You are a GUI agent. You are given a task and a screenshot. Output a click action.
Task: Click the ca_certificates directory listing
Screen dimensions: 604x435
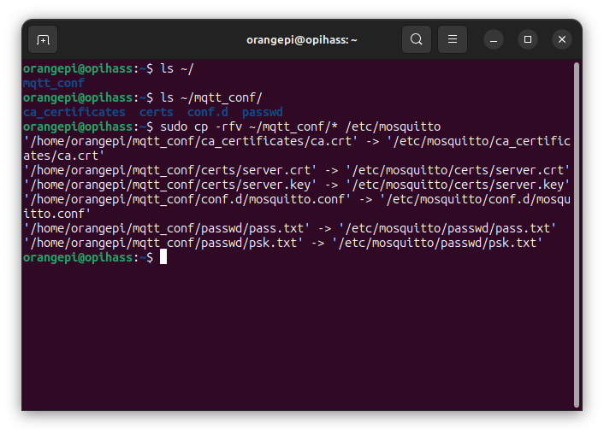[x=74, y=112]
